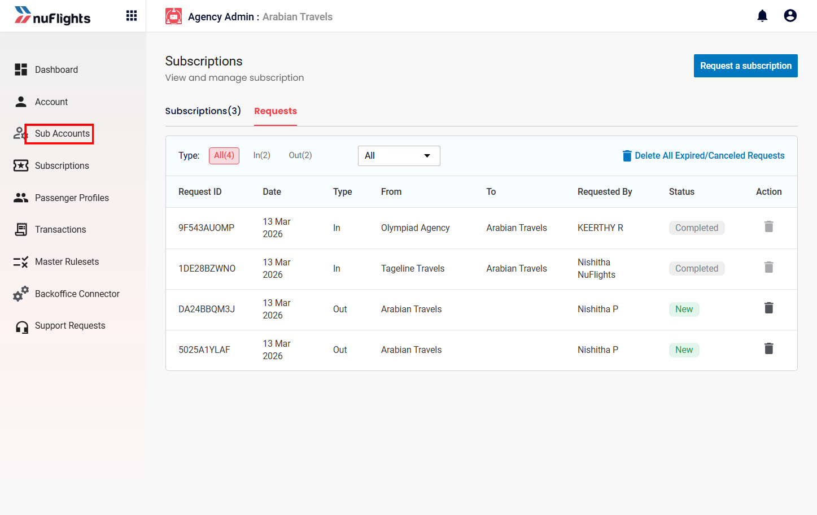Viewport: 817px width, 515px height.
Task: Filter requests by Out(2)
Action: (300, 155)
